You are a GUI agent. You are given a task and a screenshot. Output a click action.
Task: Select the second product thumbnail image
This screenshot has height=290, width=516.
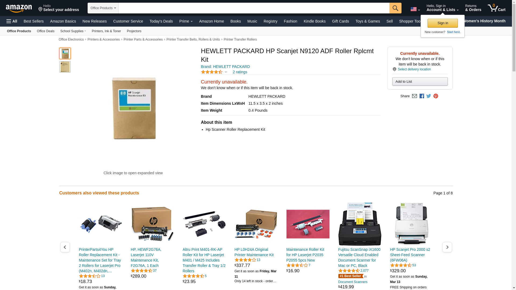[x=65, y=67]
